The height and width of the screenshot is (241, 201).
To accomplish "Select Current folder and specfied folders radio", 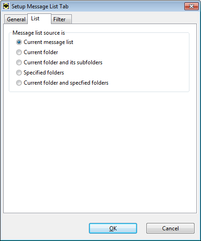I will [19, 83].
